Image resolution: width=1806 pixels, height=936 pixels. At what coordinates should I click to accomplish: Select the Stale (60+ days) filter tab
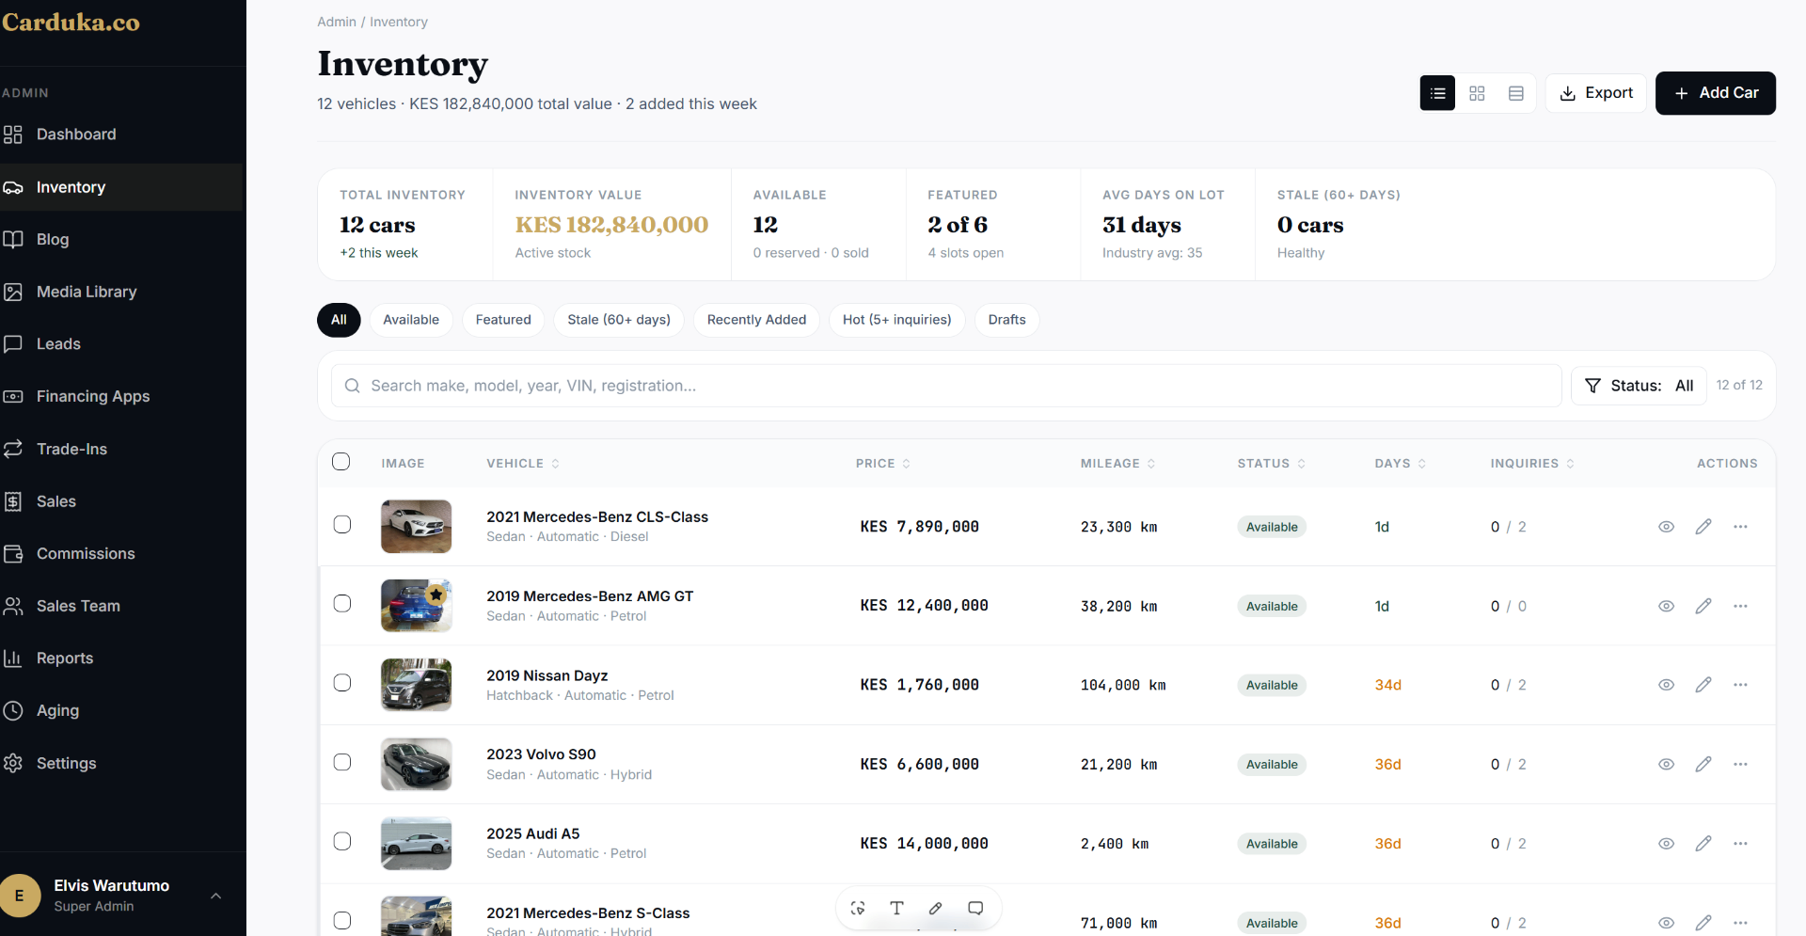click(x=619, y=320)
